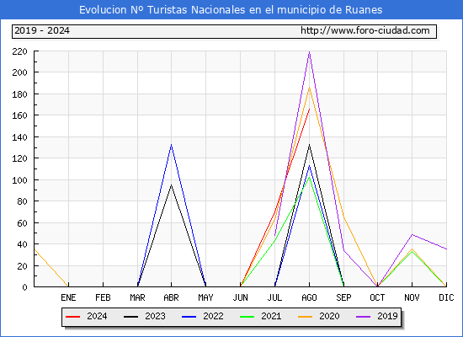Click the ABR month label

[x=171, y=297]
